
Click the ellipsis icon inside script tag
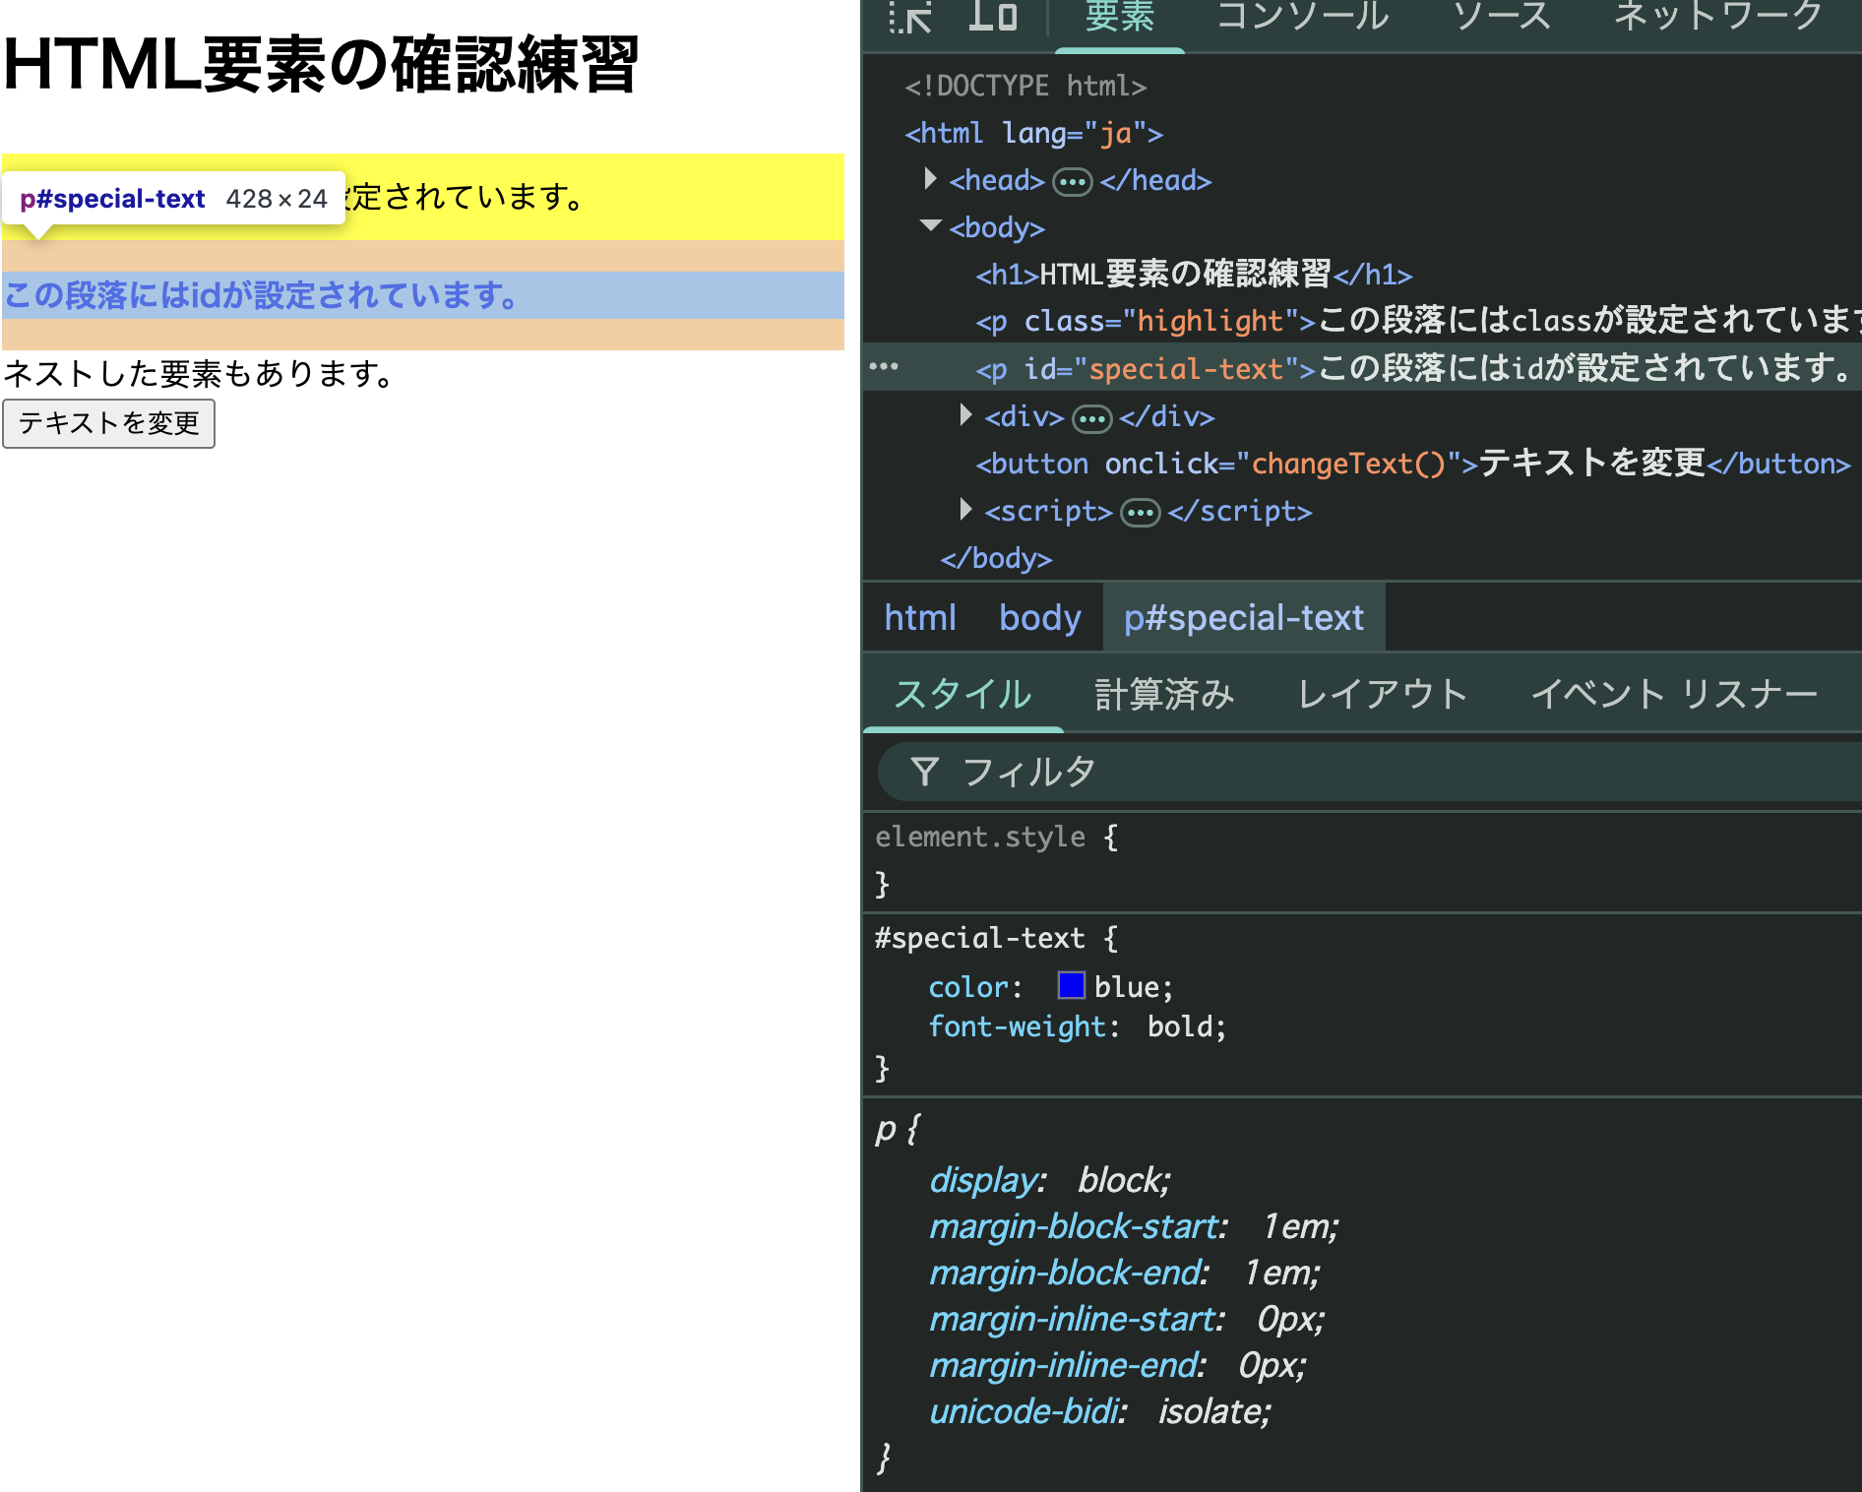point(1140,513)
